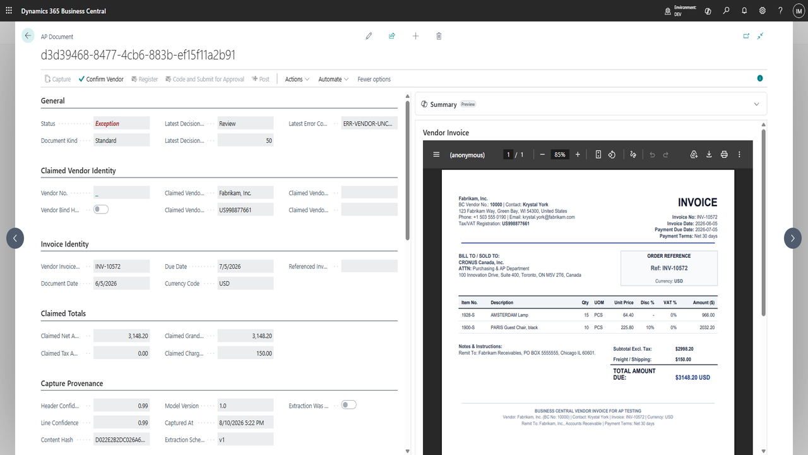This screenshot has width=808, height=455.
Task: Go to the next record arrow
Action: (793, 238)
